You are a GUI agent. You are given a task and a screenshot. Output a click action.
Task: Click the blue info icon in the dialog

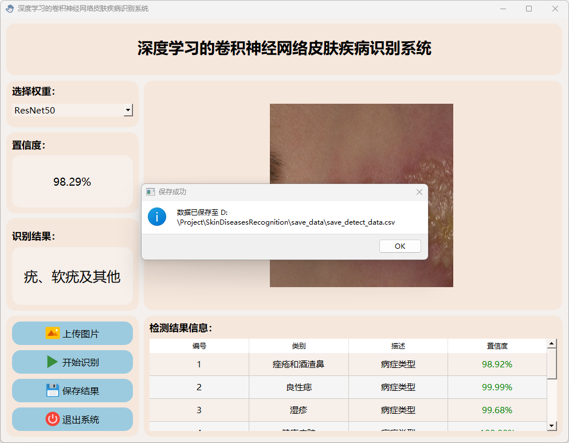pyautogui.click(x=157, y=217)
